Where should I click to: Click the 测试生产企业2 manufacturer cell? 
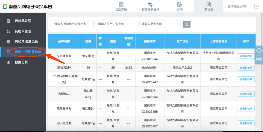182,68
